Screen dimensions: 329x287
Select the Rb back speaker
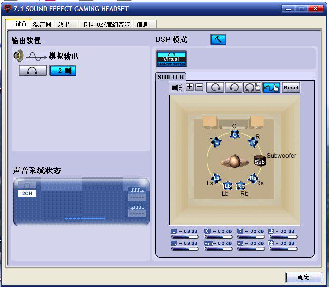pos(240,186)
